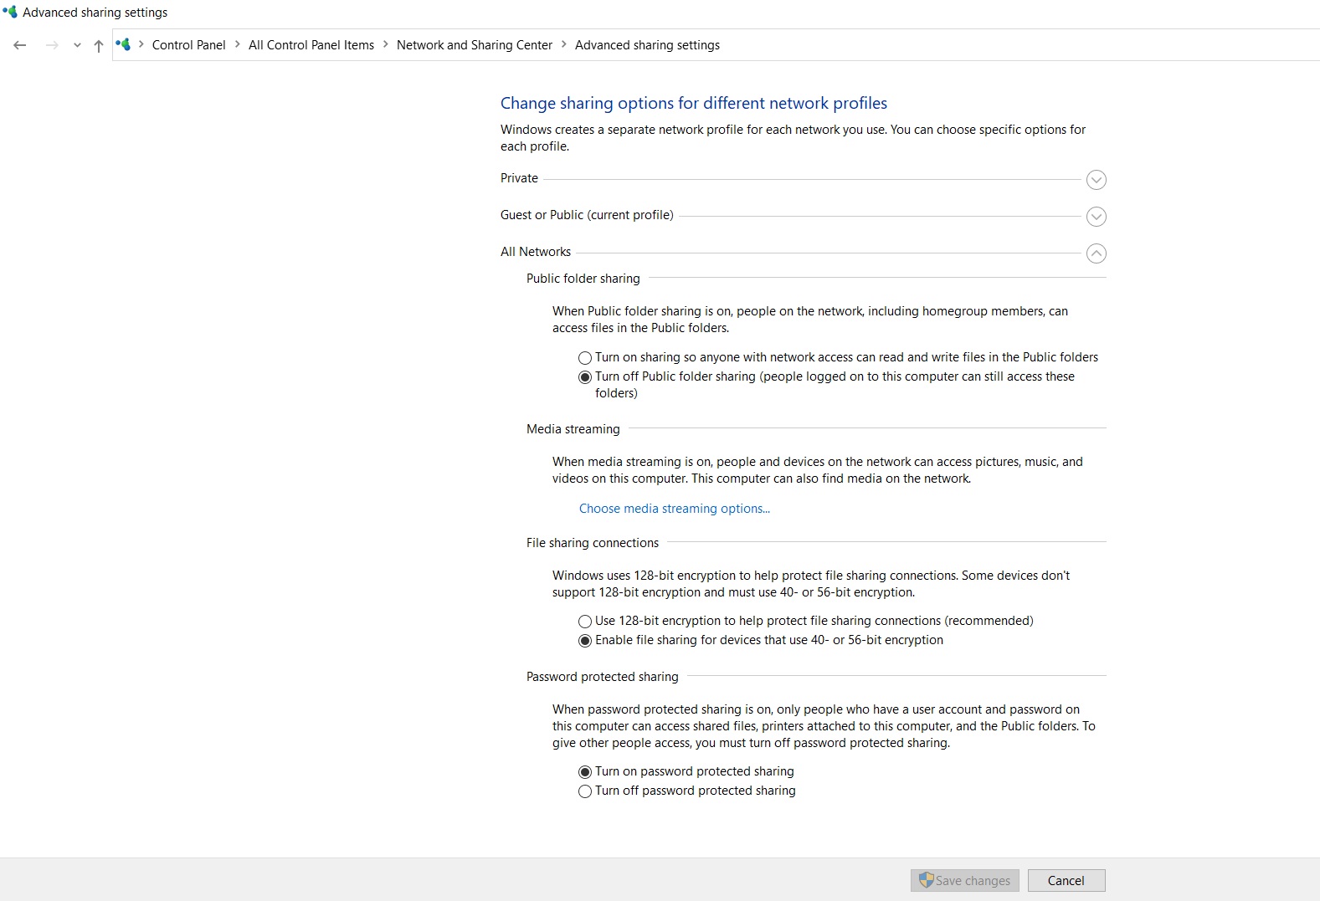
Task: Click the forward navigation arrow
Action: coord(52,45)
